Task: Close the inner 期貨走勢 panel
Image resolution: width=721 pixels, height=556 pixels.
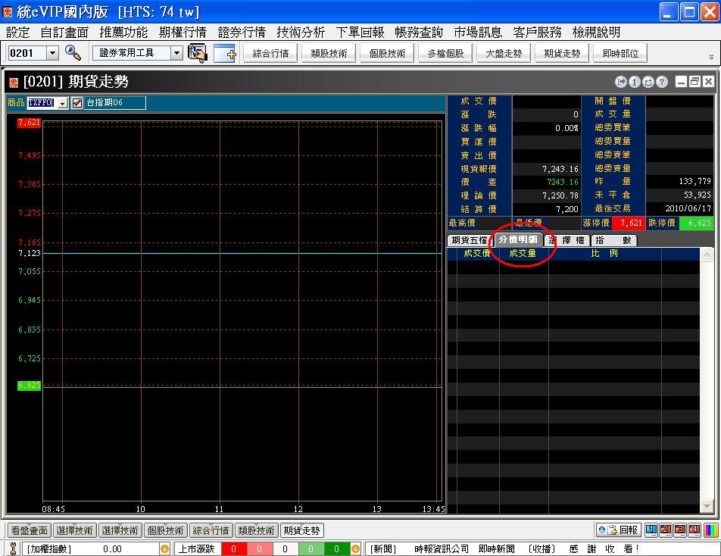Action: [x=709, y=82]
